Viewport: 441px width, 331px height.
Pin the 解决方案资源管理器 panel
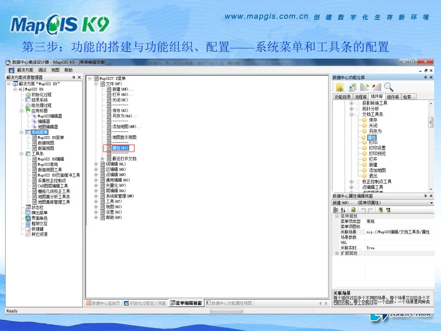(x=74, y=77)
